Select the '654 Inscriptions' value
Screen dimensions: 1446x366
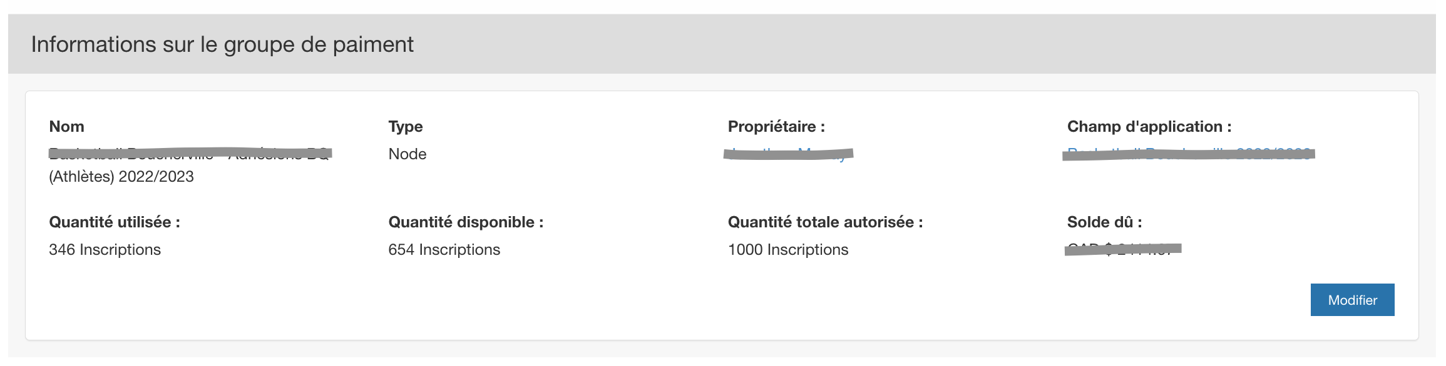(444, 250)
